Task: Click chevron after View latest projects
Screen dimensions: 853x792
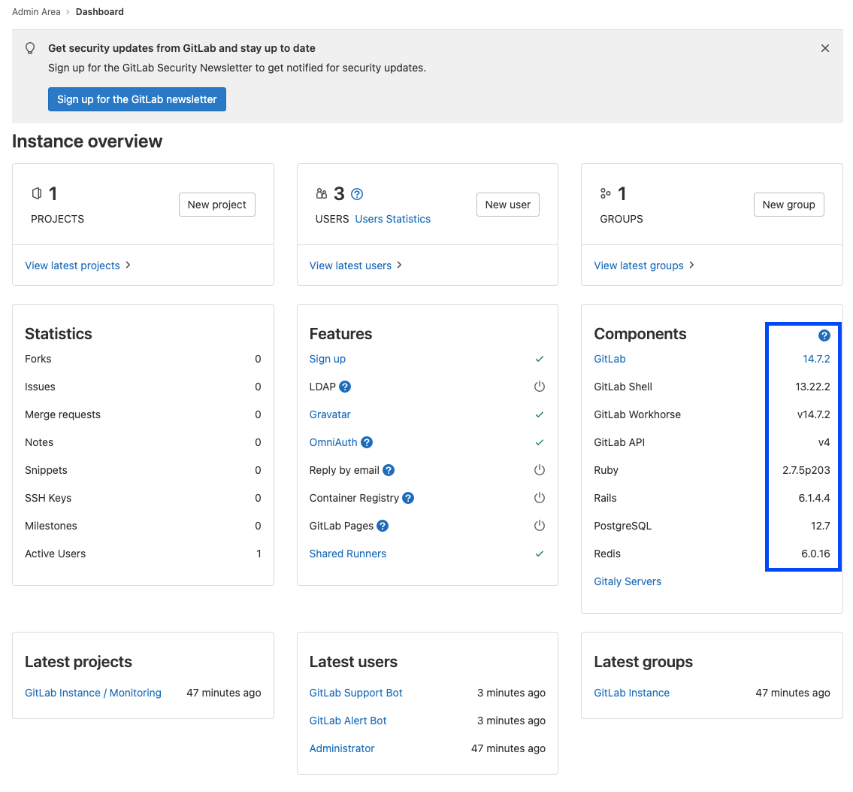Action: pyautogui.click(x=128, y=265)
